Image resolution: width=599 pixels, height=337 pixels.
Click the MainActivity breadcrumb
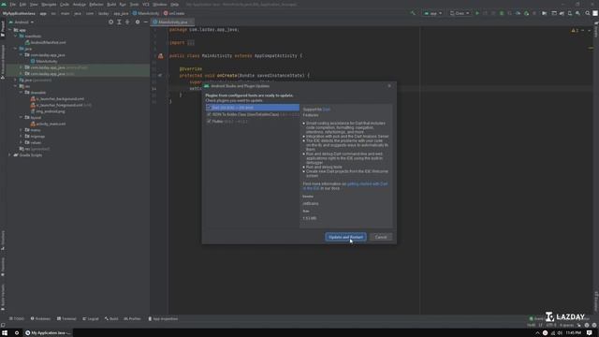[x=146, y=13]
